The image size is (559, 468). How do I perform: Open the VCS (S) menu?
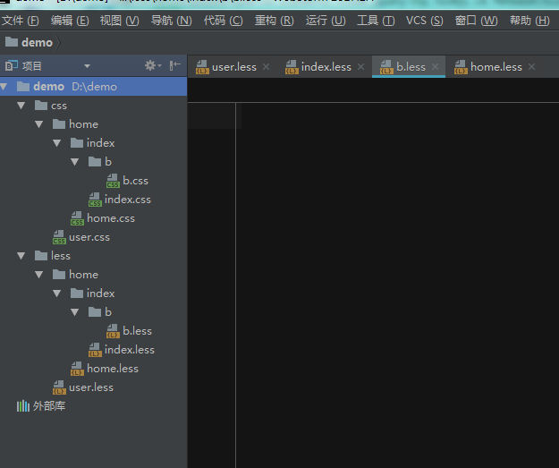click(425, 21)
